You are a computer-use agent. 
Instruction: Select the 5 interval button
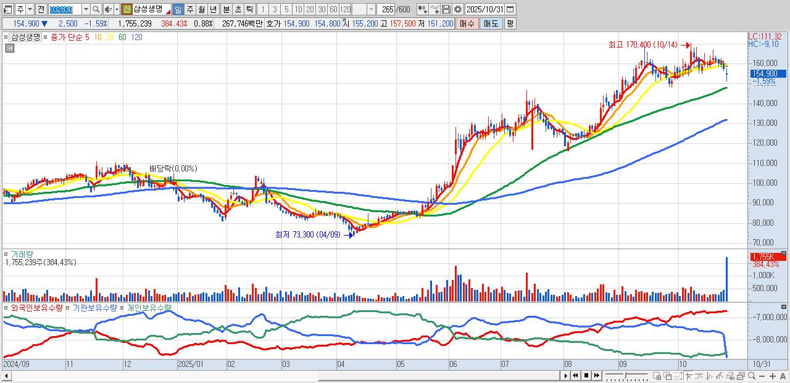[x=286, y=9]
